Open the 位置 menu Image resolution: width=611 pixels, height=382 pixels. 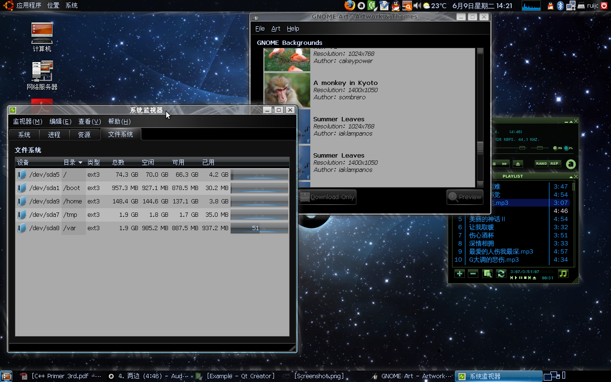pyautogui.click(x=53, y=6)
